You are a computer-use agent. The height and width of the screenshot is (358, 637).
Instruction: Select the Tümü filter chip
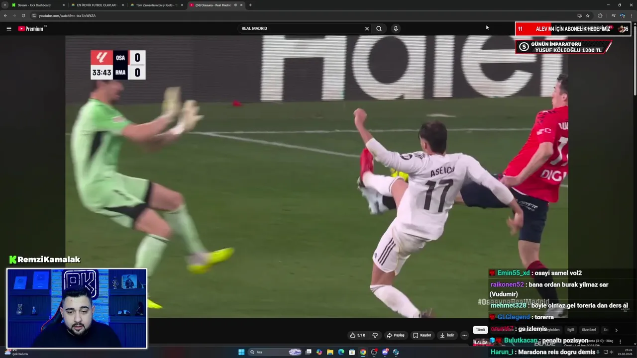(480, 330)
